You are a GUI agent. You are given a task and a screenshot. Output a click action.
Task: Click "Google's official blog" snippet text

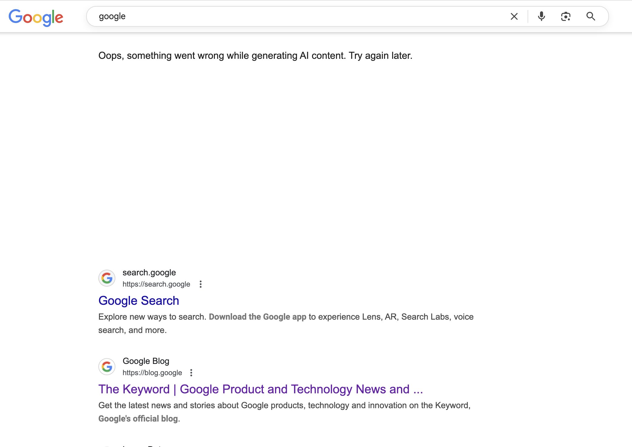[x=138, y=418]
